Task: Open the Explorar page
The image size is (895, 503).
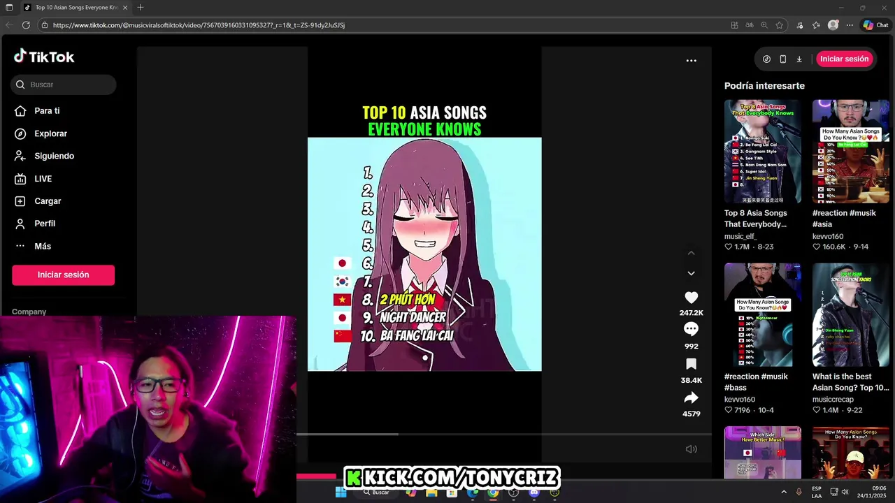Action: click(x=41, y=133)
